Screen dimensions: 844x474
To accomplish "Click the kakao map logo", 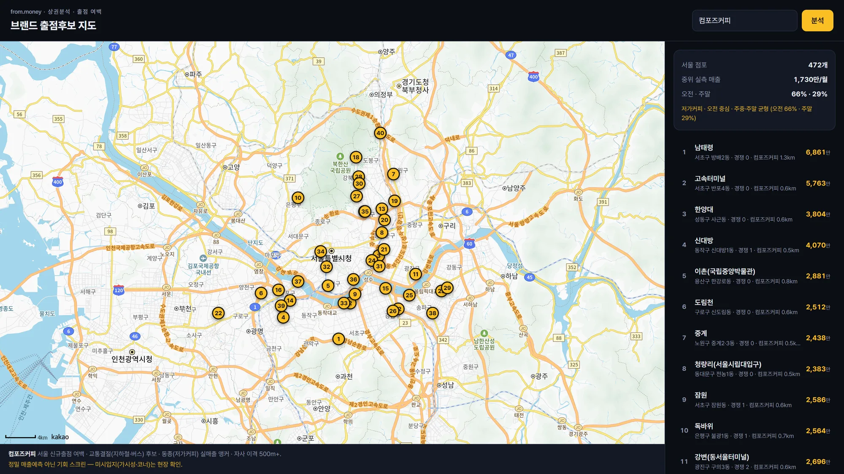I will 60,437.
